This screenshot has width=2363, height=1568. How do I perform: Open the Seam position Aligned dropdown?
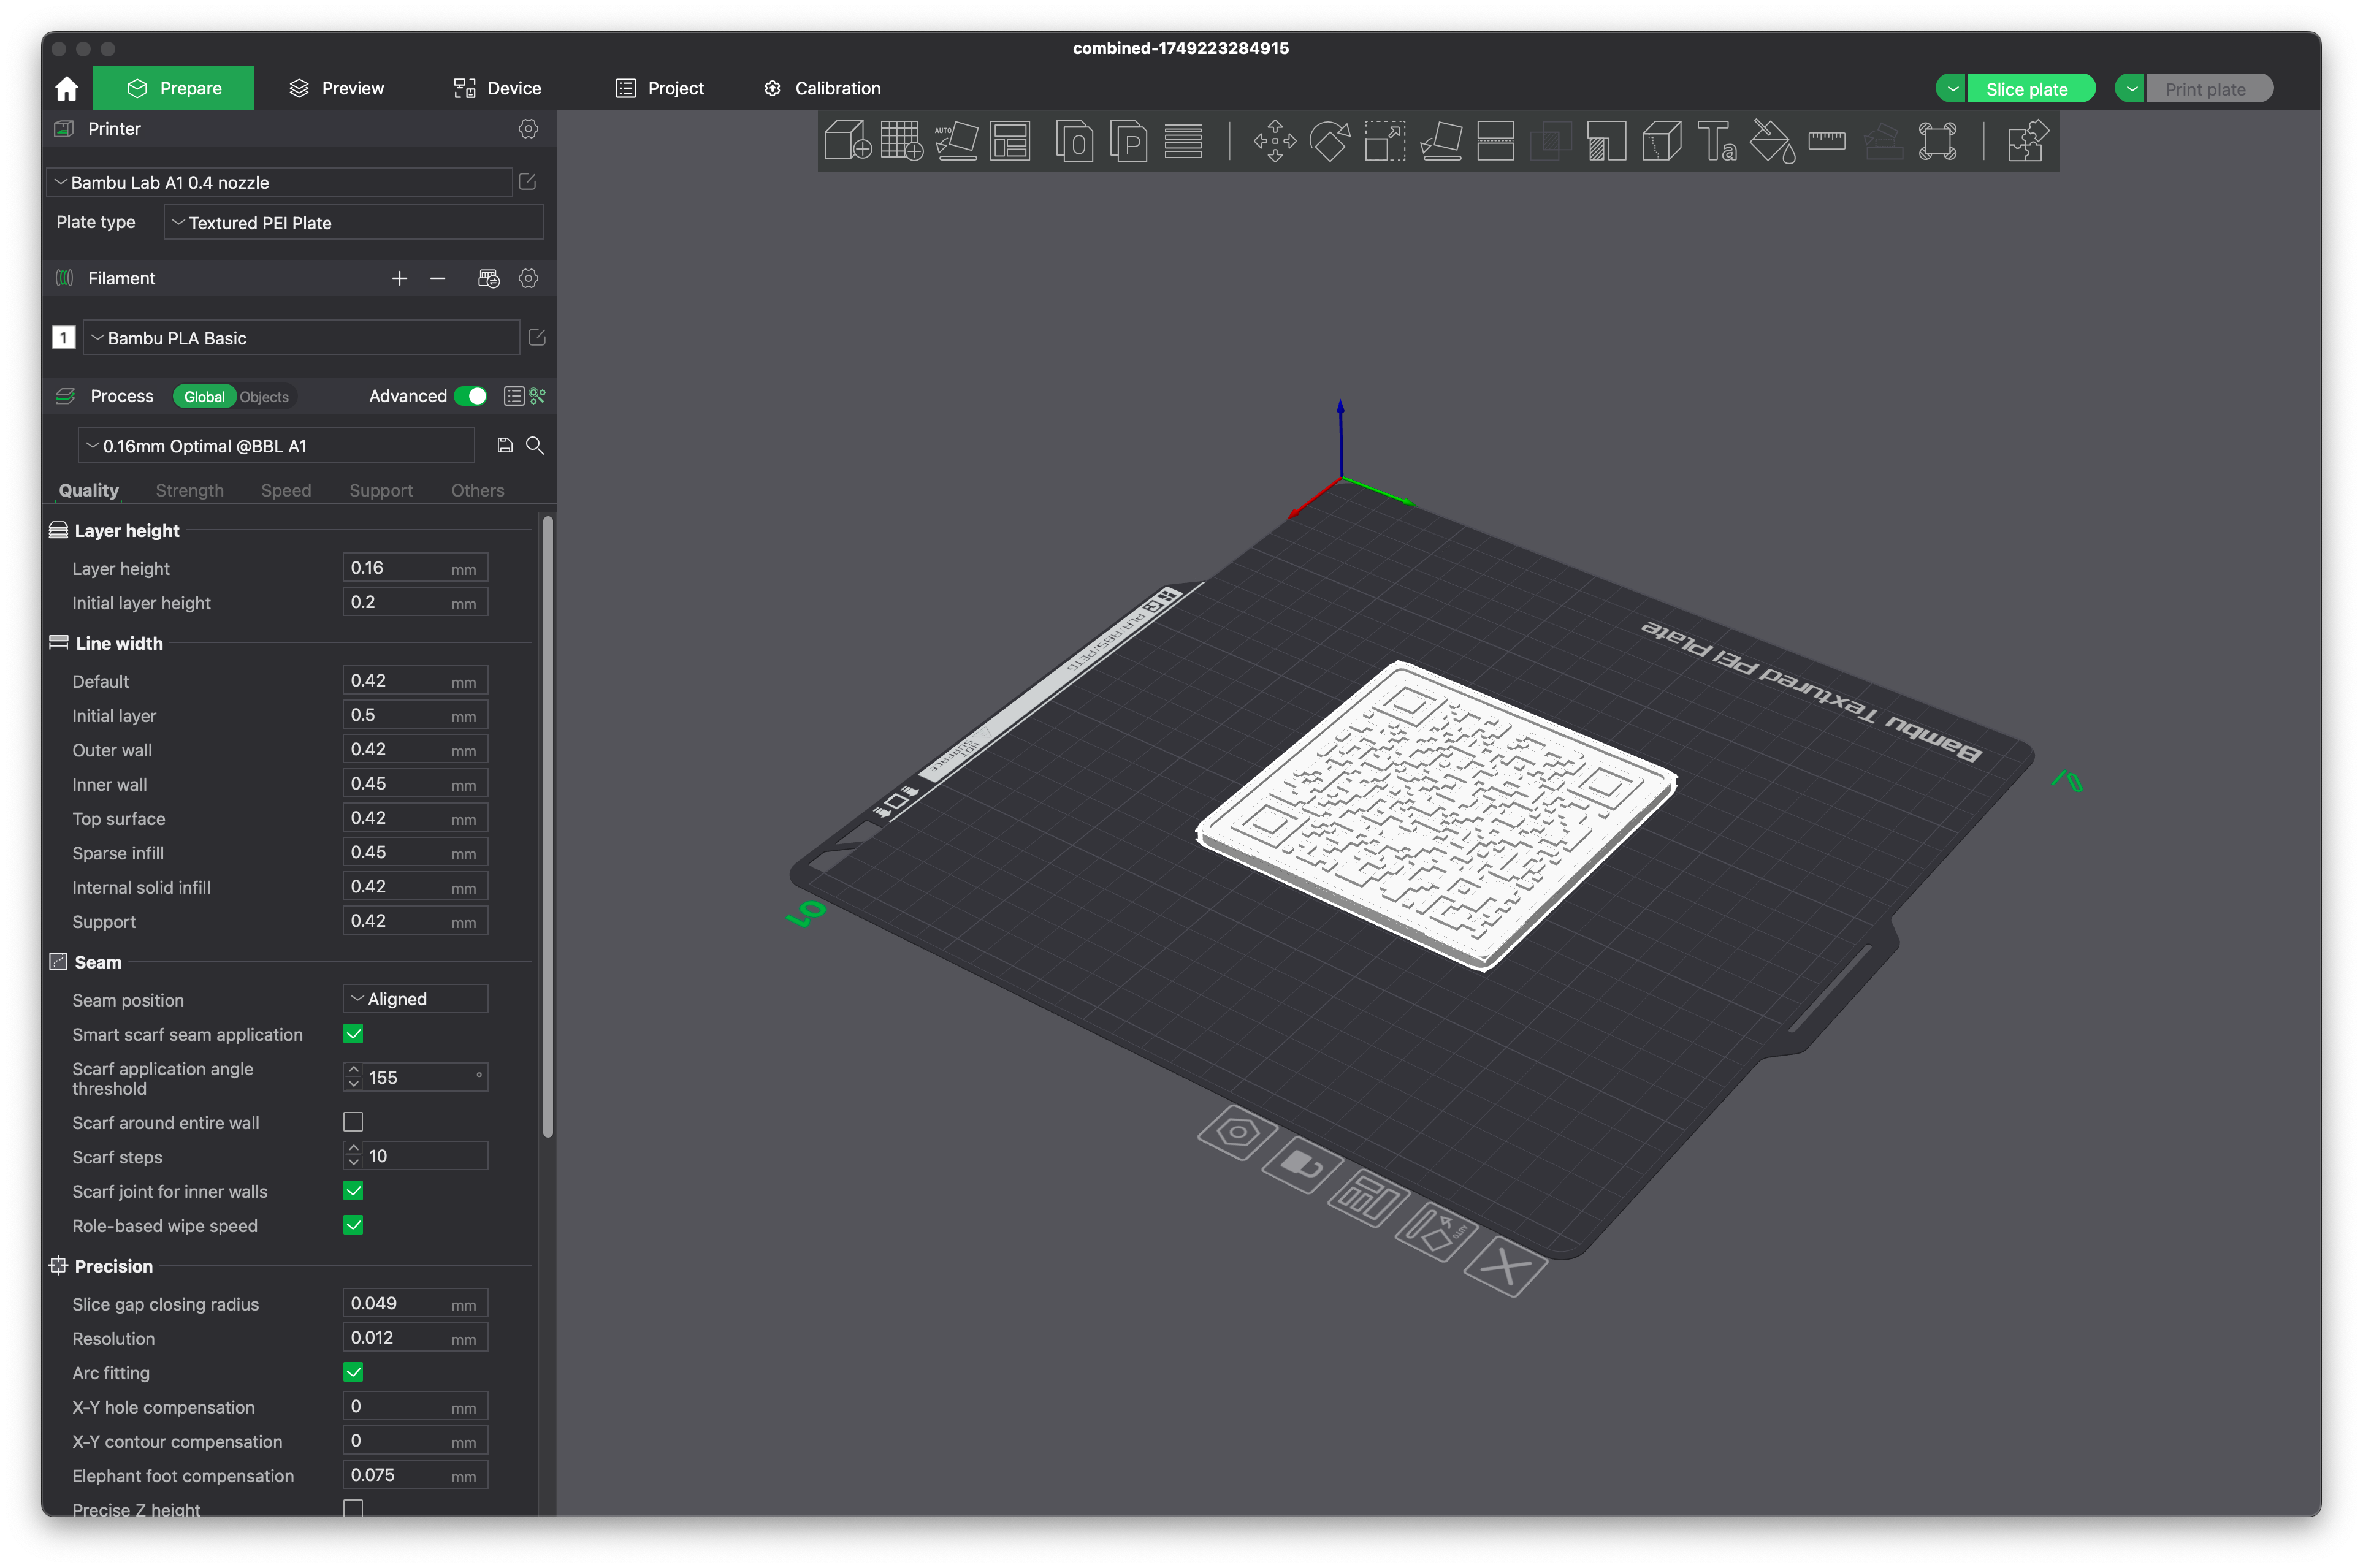tap(415, 999)
